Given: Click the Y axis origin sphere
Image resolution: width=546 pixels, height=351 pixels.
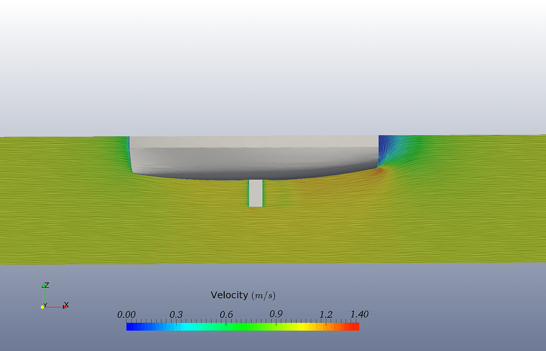Looking at the screenshot, I should [43, 306].
